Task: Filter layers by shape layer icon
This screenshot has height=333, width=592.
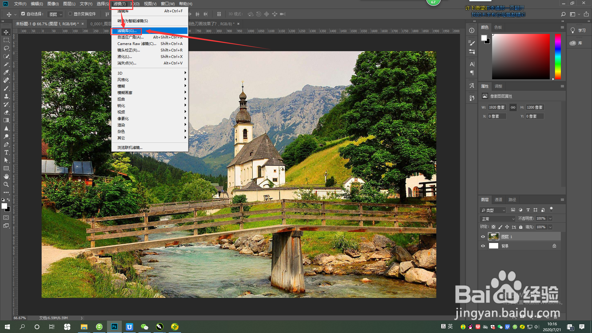Action: pos(535,210)
